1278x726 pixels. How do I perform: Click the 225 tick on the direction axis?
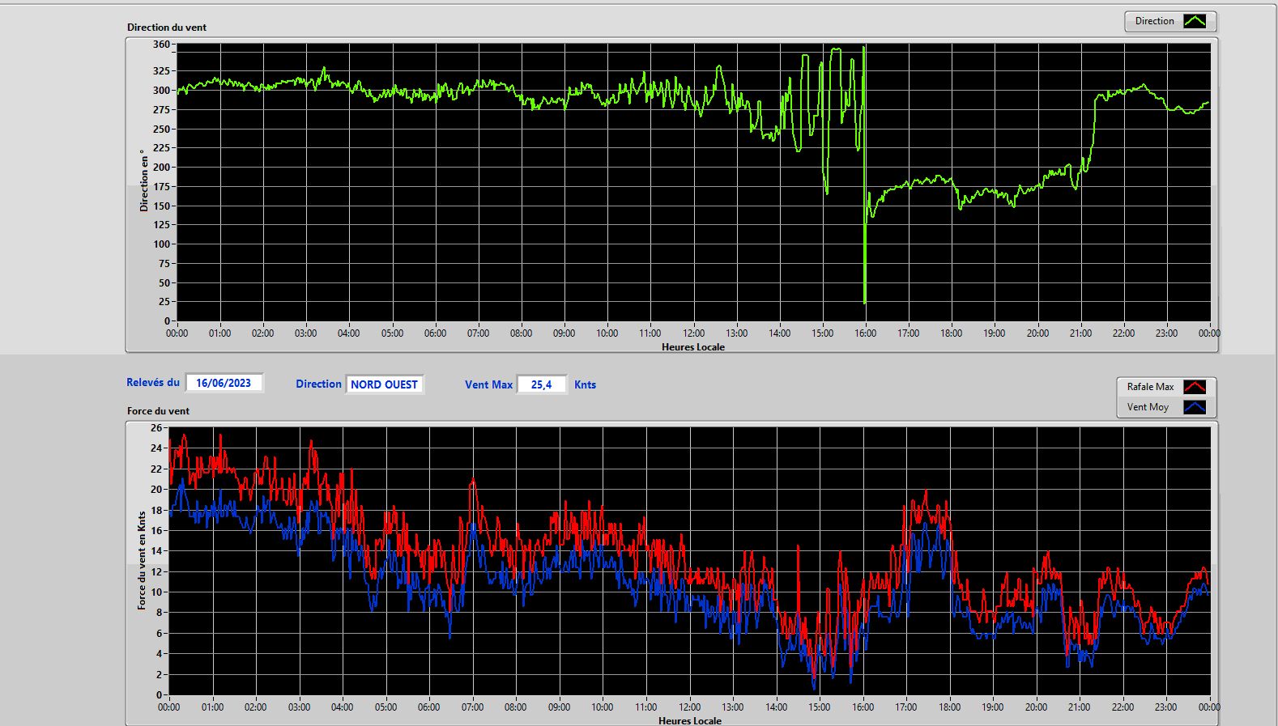(162, 148)
